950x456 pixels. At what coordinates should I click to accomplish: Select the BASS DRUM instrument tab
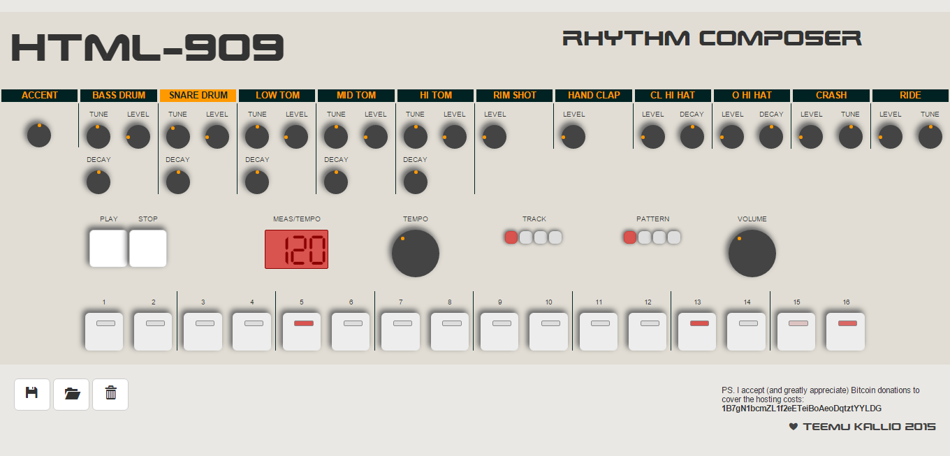pyautogui.click(x=119, y=96)
